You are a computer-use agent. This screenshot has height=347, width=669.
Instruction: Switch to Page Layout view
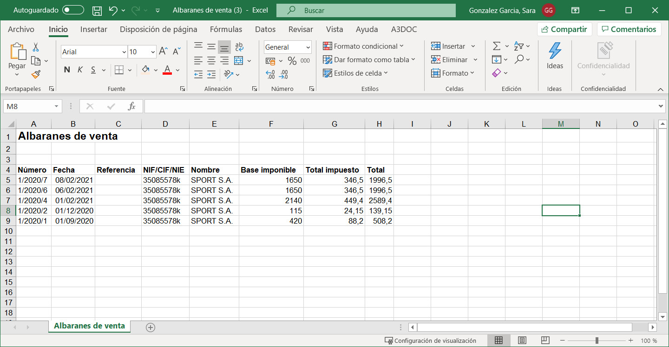tap(522, 341)
